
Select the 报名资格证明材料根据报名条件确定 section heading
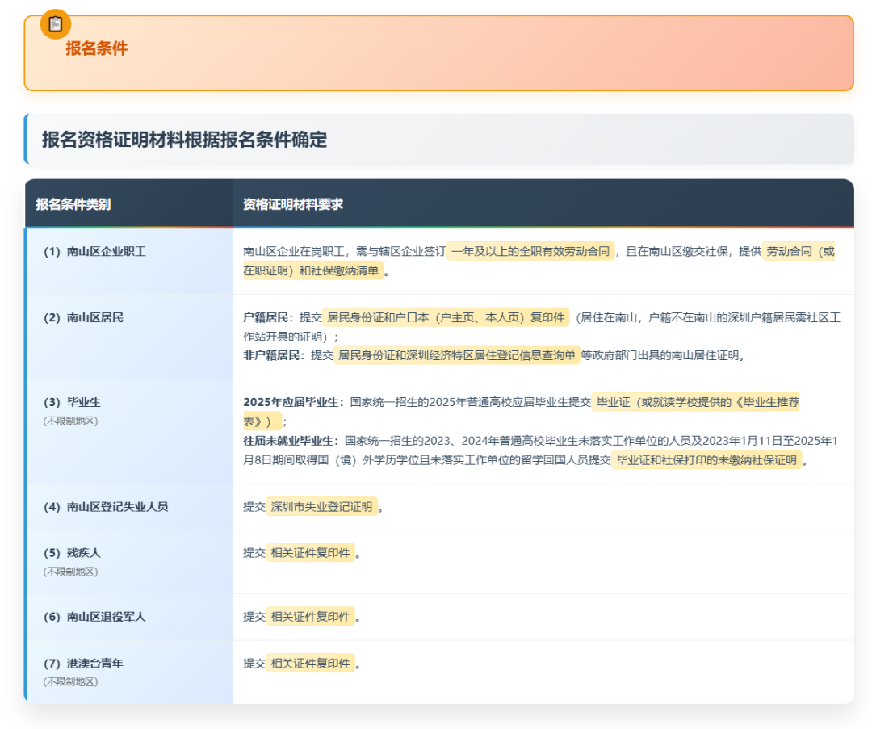[x=184, y=140]
